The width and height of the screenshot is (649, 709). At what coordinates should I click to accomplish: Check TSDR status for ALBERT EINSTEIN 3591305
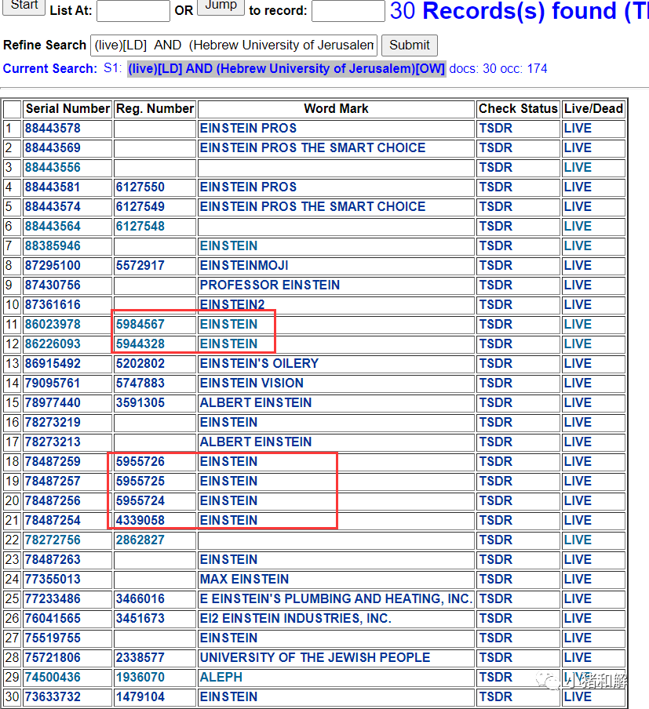[x=495, y=402]
